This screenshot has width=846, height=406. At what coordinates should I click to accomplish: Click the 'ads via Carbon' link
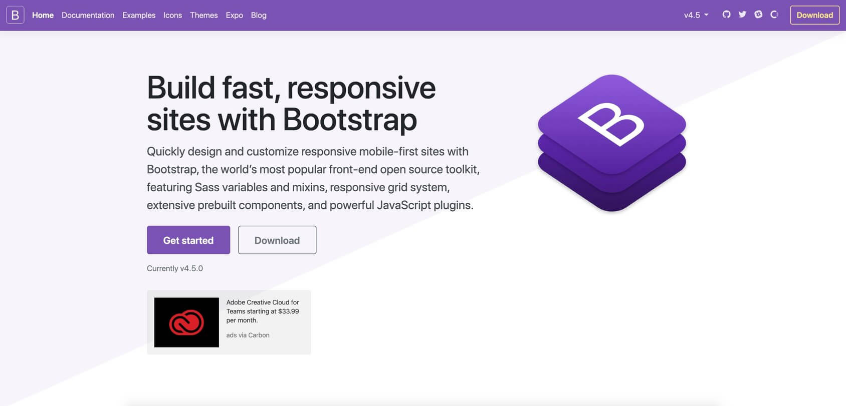(x=248, y=335)
